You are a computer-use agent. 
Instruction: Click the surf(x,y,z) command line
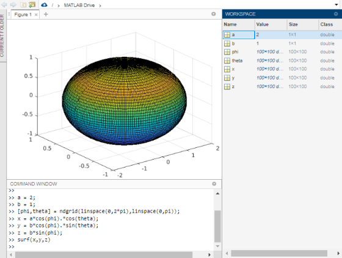tap(34, 240)
